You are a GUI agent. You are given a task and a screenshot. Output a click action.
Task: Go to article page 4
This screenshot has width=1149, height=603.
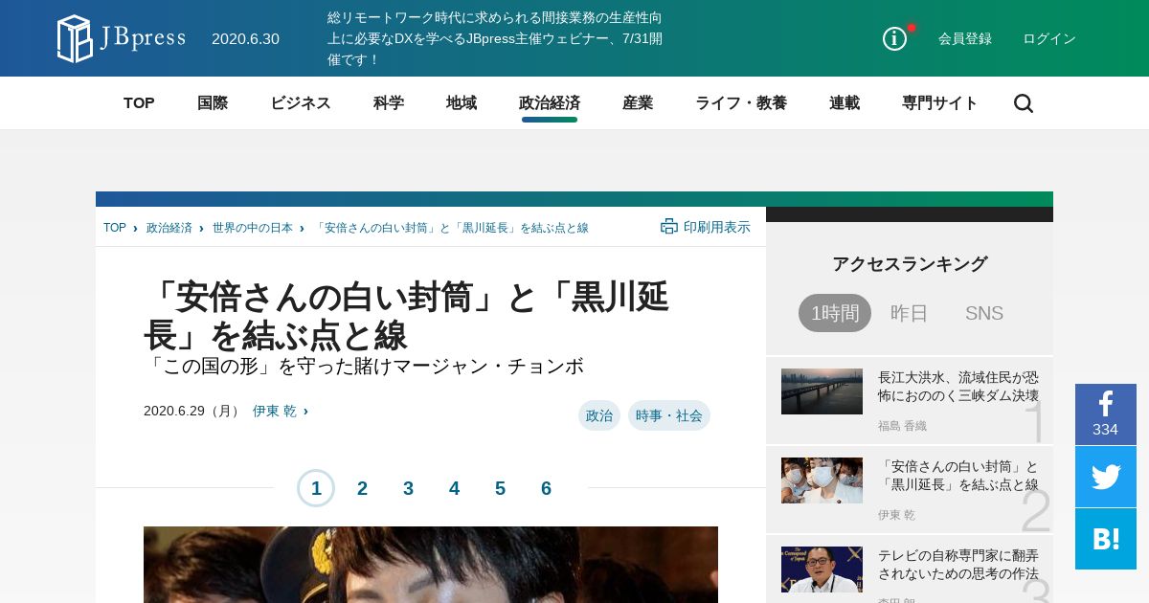454,488
